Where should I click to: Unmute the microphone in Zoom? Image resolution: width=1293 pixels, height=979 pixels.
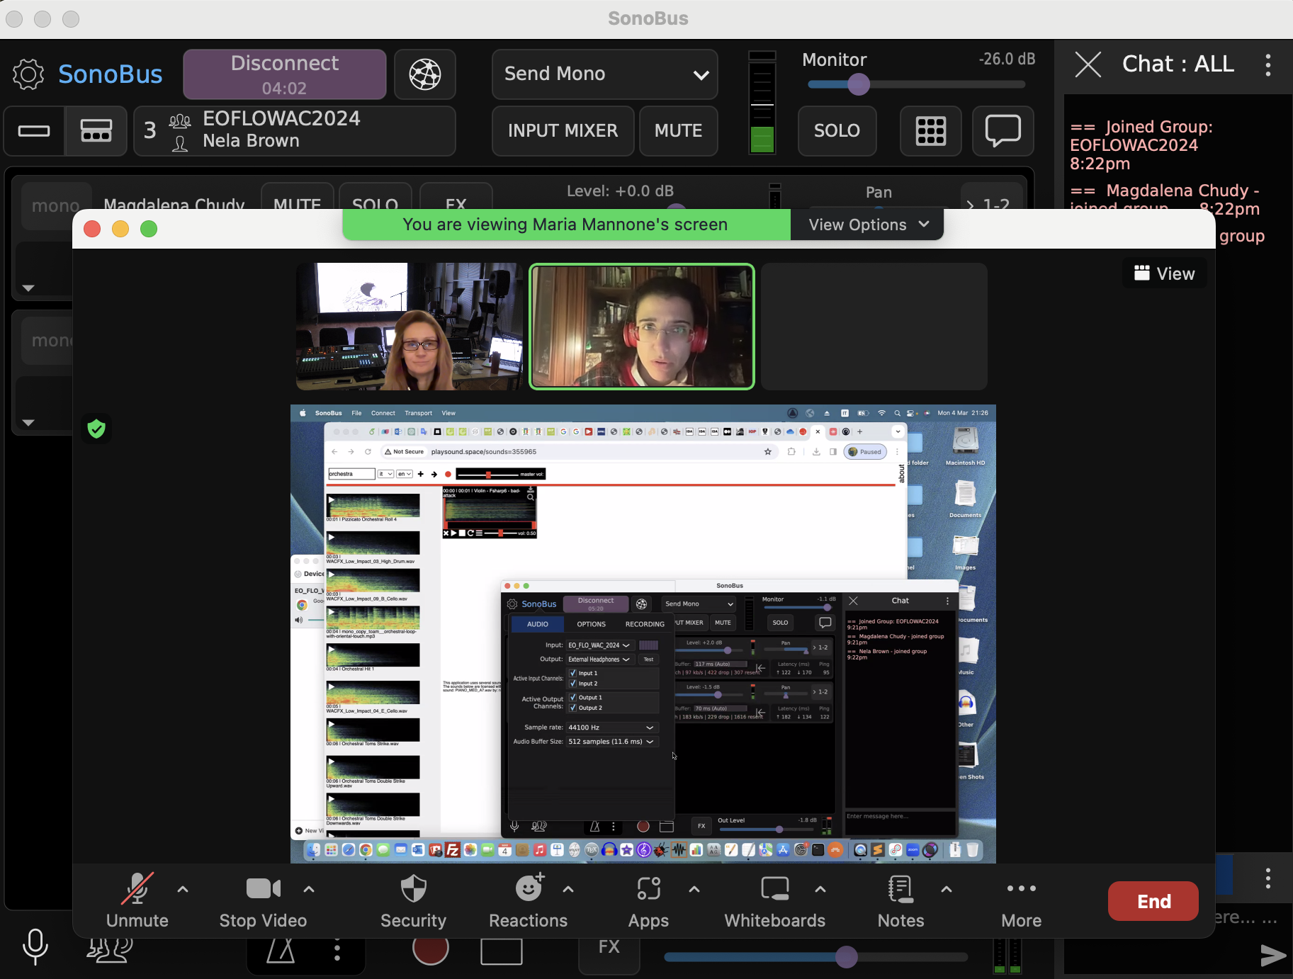(137, 888)
